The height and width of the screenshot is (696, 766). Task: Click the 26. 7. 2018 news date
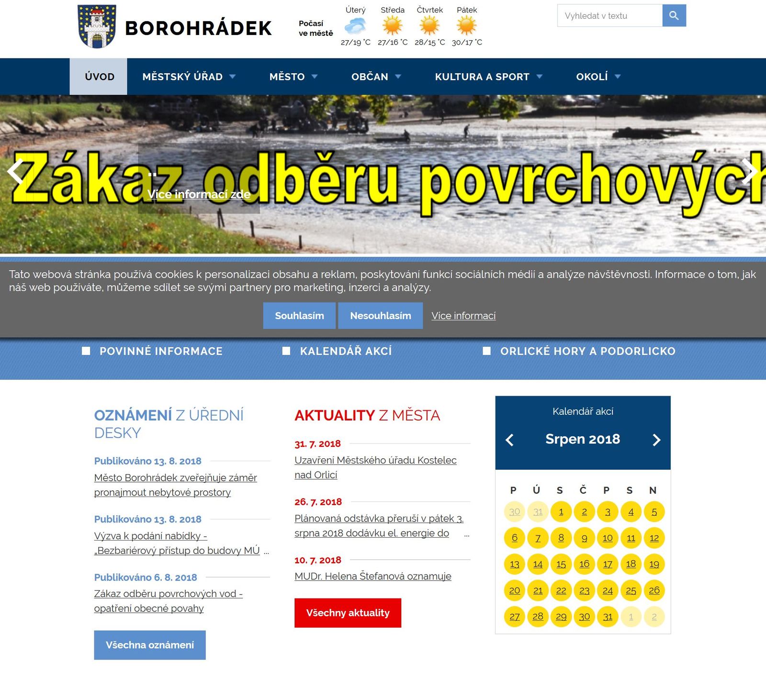point(318,502)
